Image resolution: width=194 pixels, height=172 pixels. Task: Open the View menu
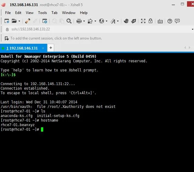point(29,13)
